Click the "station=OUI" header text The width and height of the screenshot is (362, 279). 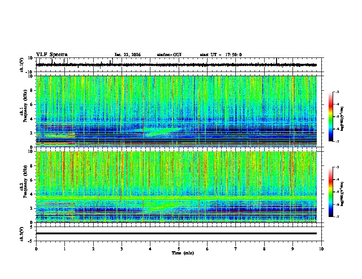pyautogui.click(x=169, y=55)
